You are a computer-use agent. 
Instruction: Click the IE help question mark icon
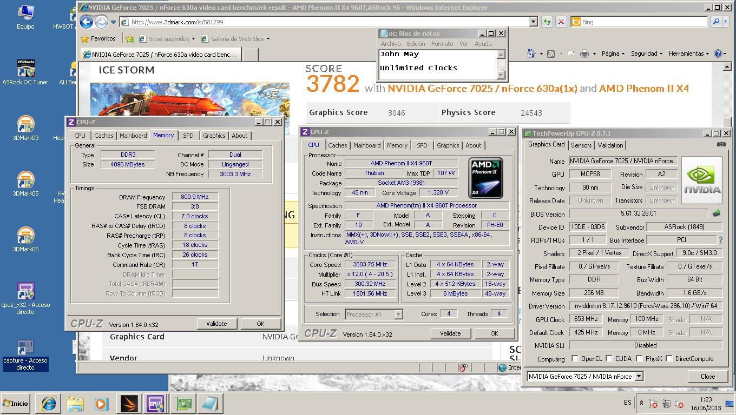click(x=718, y=53)
